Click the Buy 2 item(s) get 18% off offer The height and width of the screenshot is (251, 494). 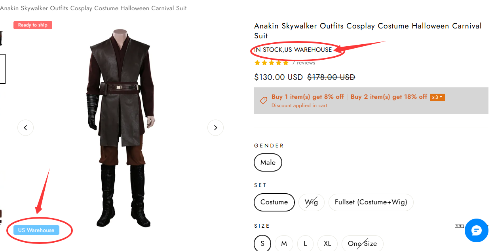pos(389,97)
